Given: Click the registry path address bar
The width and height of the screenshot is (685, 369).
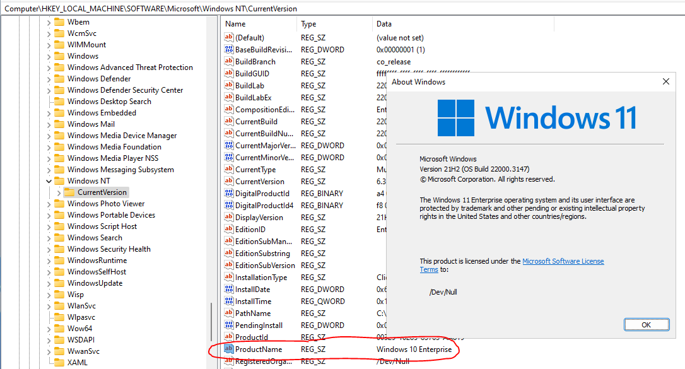Looking at the screenshot, I should [x=342, y=8].
